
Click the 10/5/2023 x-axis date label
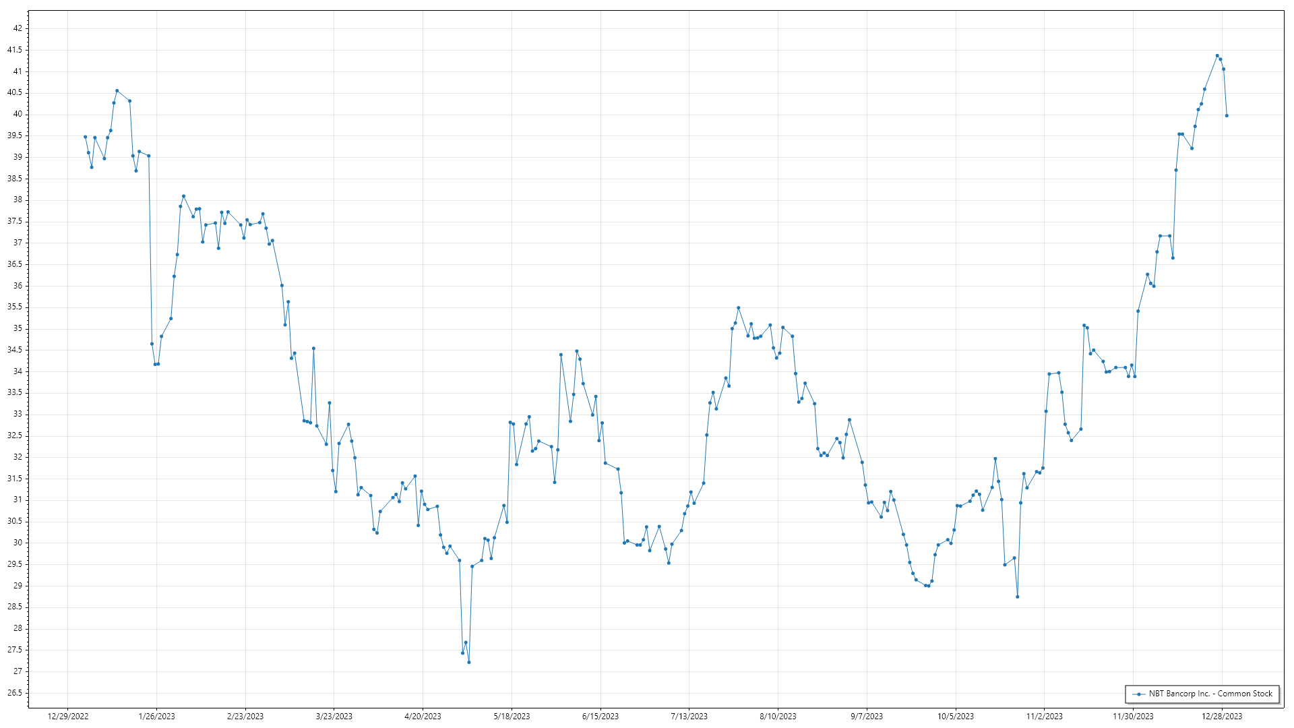point(955,717)
